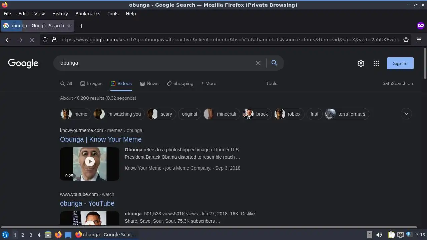
Task: Switch to the News tab
Action: [149, 83]
